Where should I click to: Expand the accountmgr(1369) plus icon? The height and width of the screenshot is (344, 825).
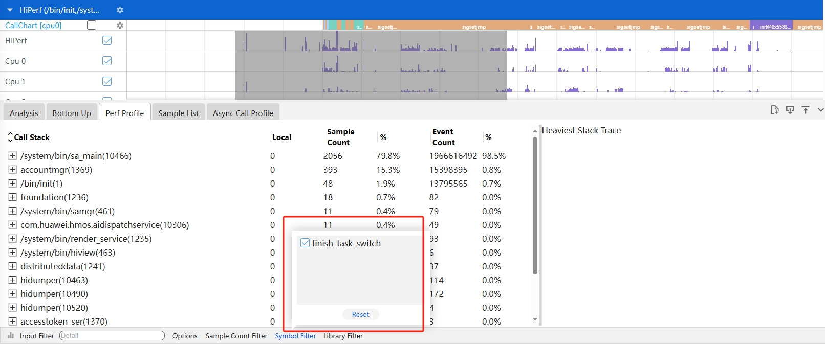(x=13, y=170)
